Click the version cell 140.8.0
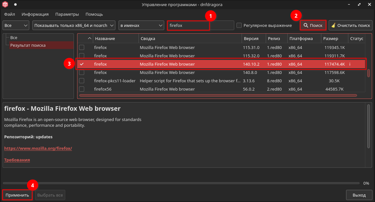This screenshot has height=202, width=375. coord(250,72)
